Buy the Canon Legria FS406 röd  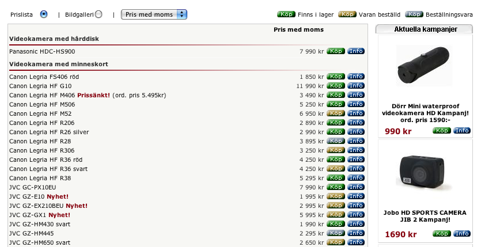click(x=336, y=77)
